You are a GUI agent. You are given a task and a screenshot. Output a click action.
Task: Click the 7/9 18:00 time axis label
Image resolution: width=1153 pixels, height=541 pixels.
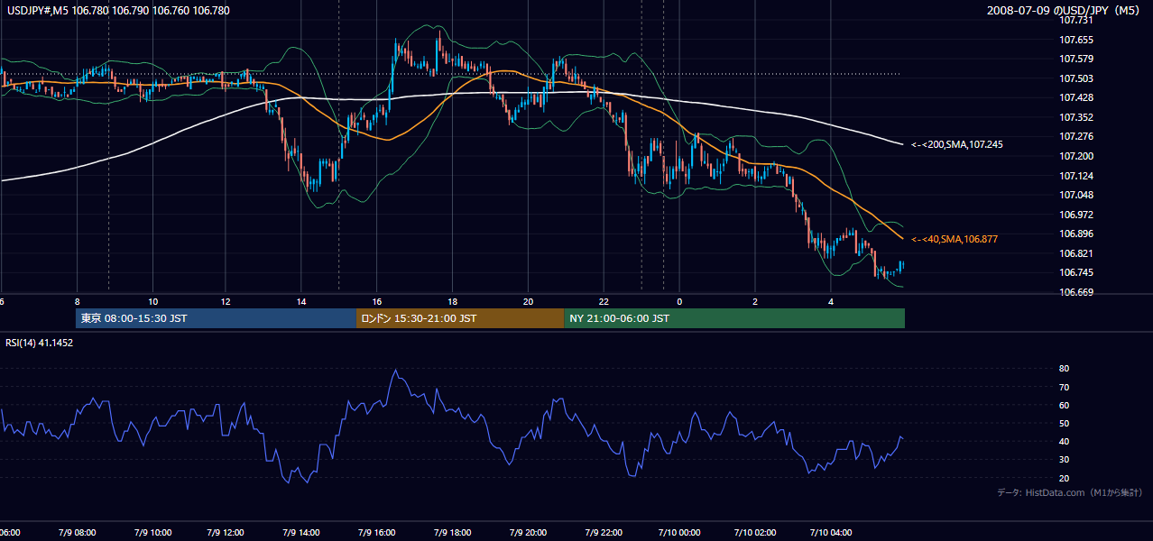pyautogui.click(x=453, y=533)
